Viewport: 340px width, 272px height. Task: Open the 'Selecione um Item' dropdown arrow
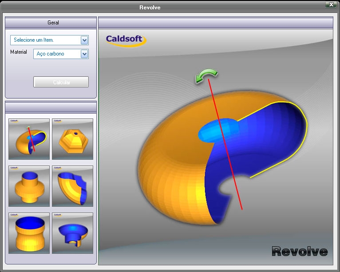click(x=84, y=40)
